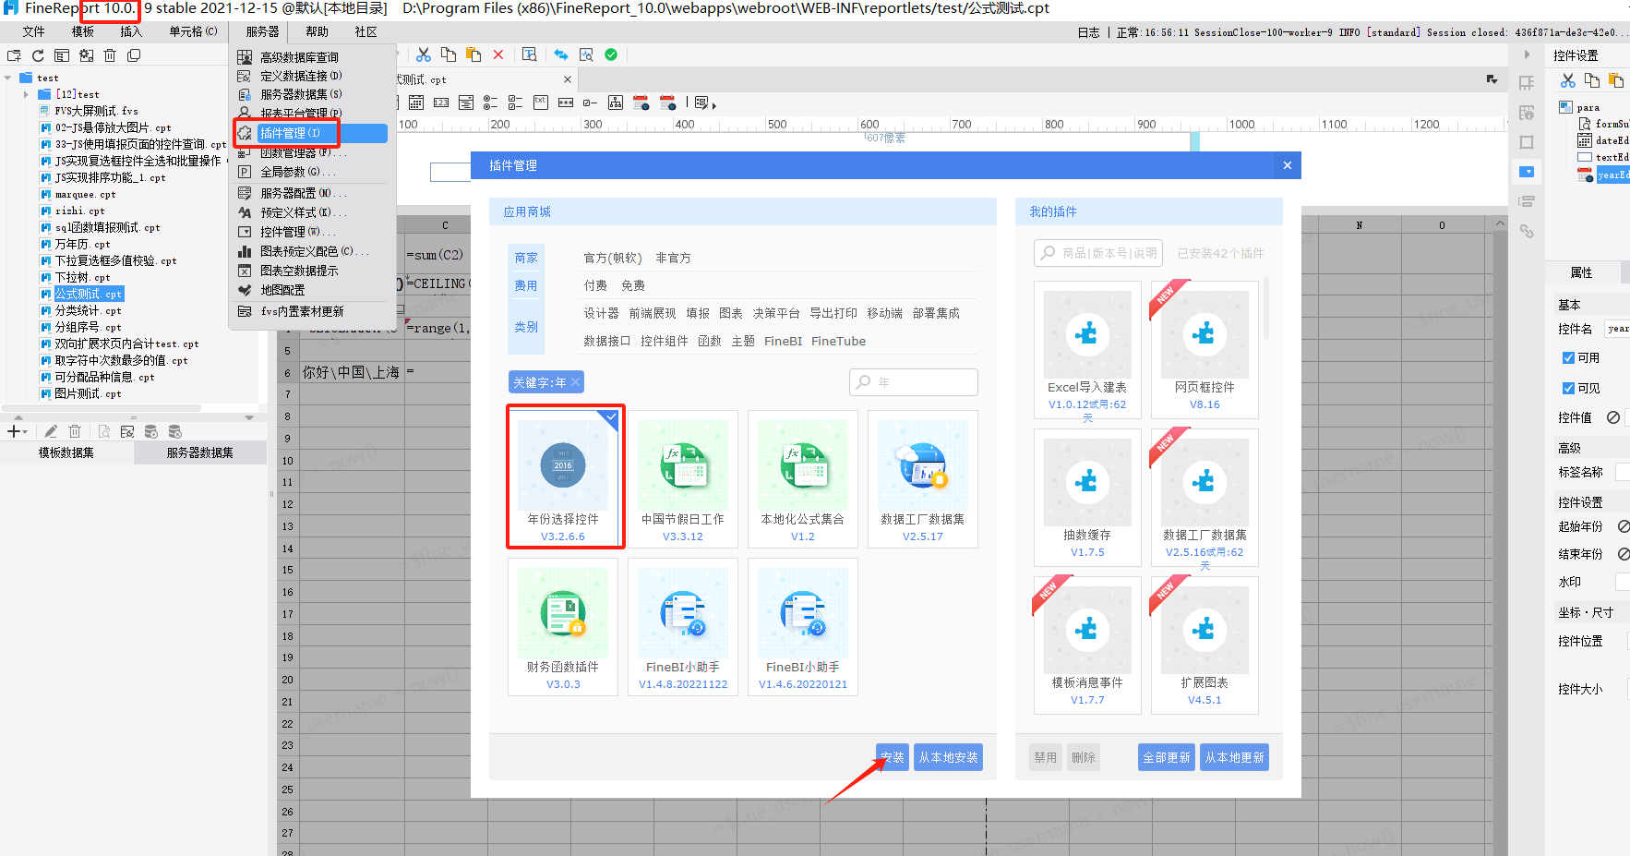Filter category by FineBI

(783, 341)
